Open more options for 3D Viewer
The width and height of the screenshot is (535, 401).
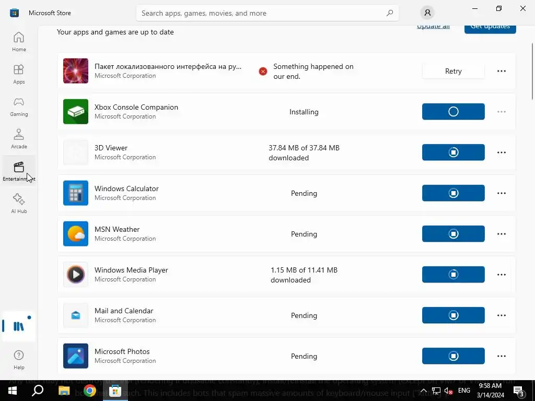click(501, 152)
